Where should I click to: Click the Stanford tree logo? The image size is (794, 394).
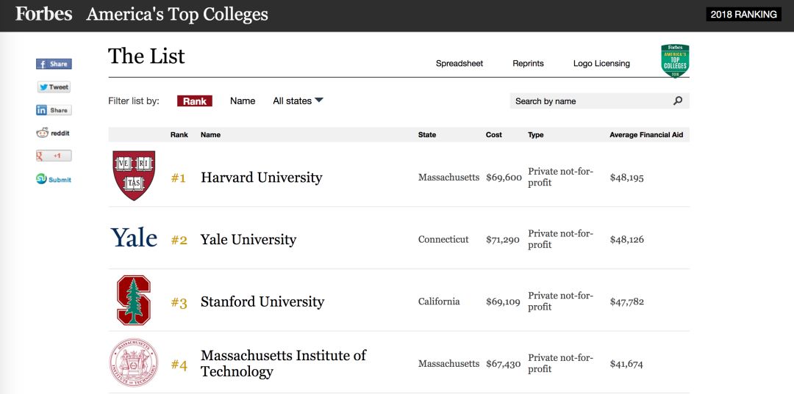[134, 300]
